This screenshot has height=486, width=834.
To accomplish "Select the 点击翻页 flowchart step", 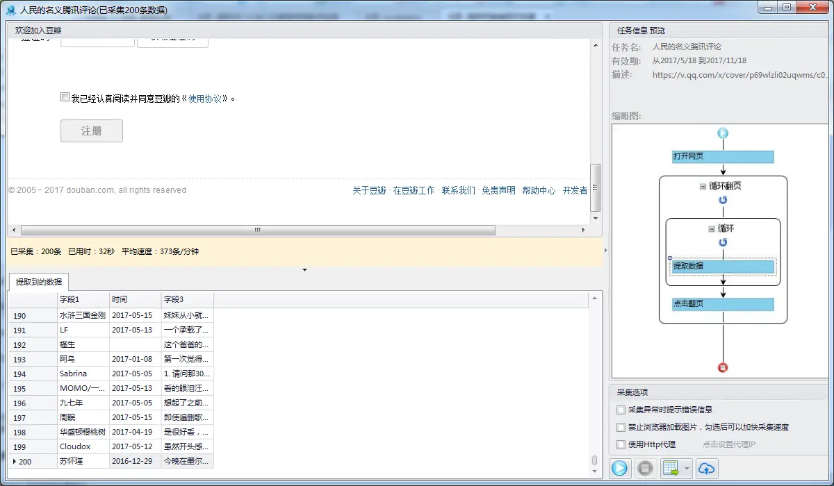I will pos(723,305).
